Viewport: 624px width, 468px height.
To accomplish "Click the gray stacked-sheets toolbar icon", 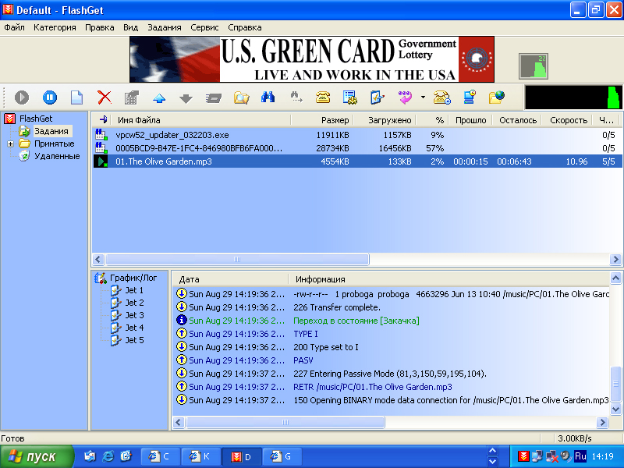I will [x=214, y=98].
